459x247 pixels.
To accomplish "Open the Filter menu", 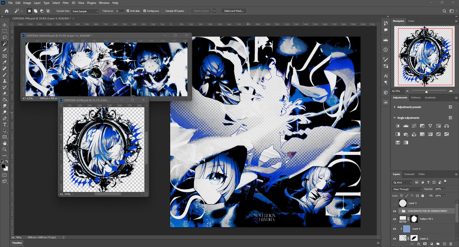I will pos(66,3).
